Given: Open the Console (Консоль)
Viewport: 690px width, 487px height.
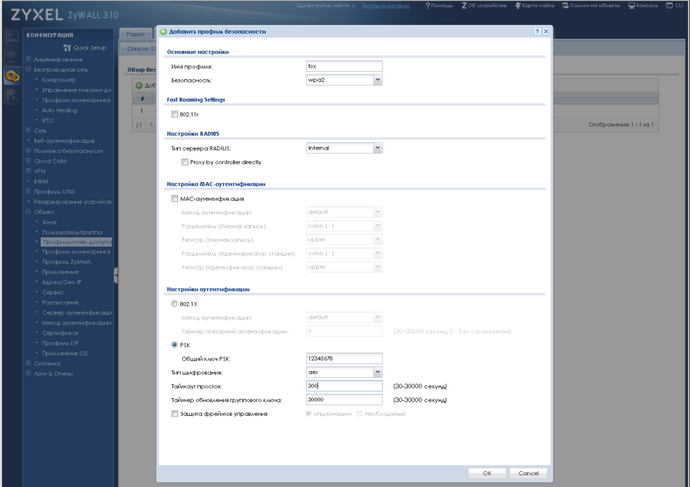Looking at the screenshot, I should pyautogui.click(x=643, y=6).
